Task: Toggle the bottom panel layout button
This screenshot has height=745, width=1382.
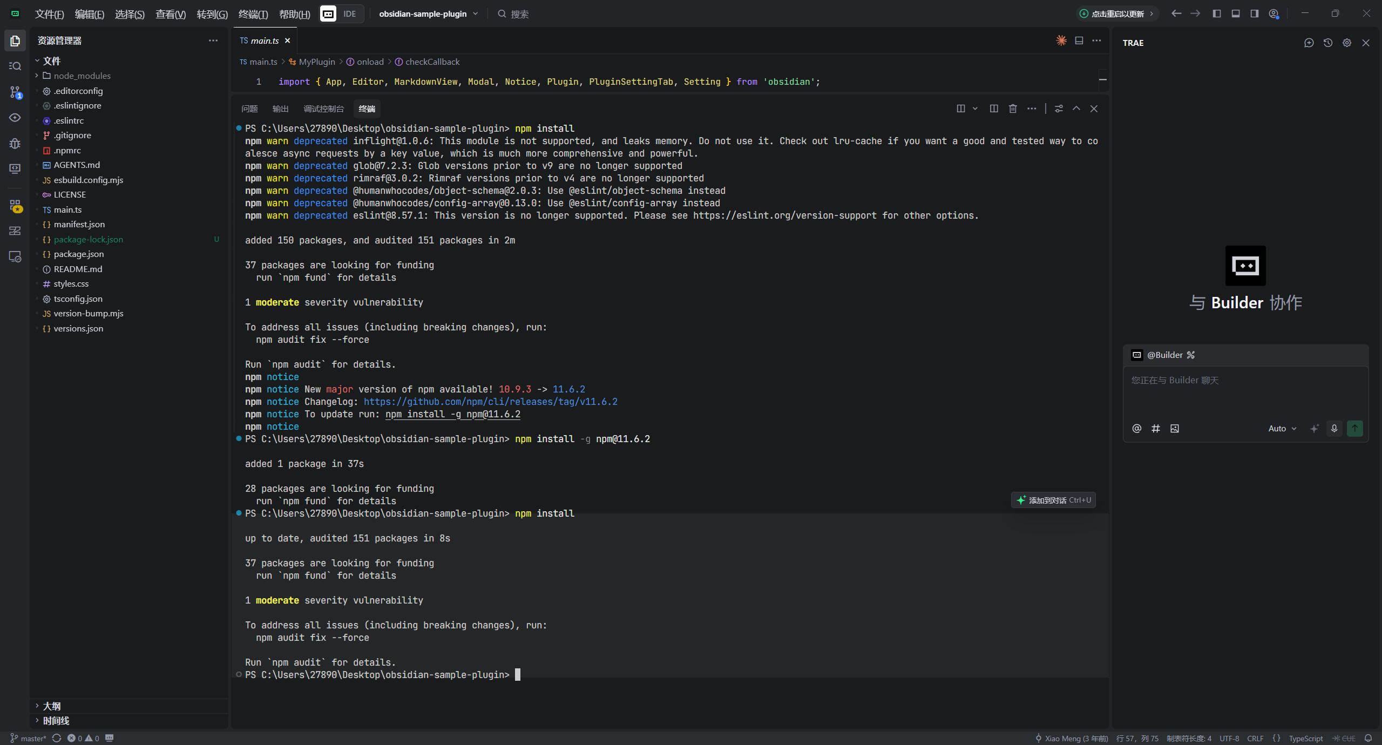Action: tap(1236, 13)
